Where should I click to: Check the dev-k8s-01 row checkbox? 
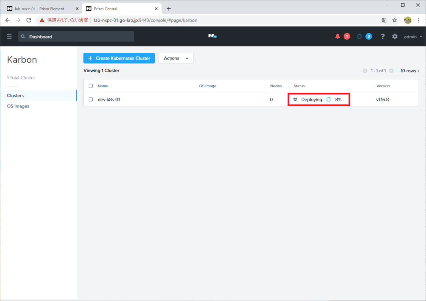91,99
